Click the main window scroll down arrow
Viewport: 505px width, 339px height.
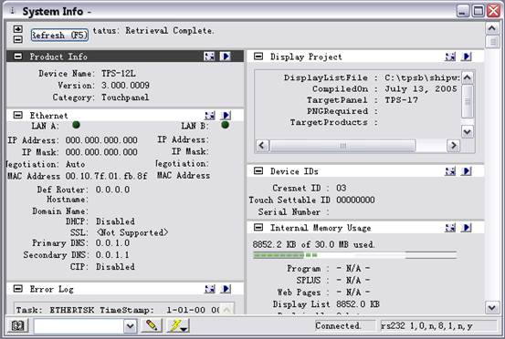pos(492,308)
